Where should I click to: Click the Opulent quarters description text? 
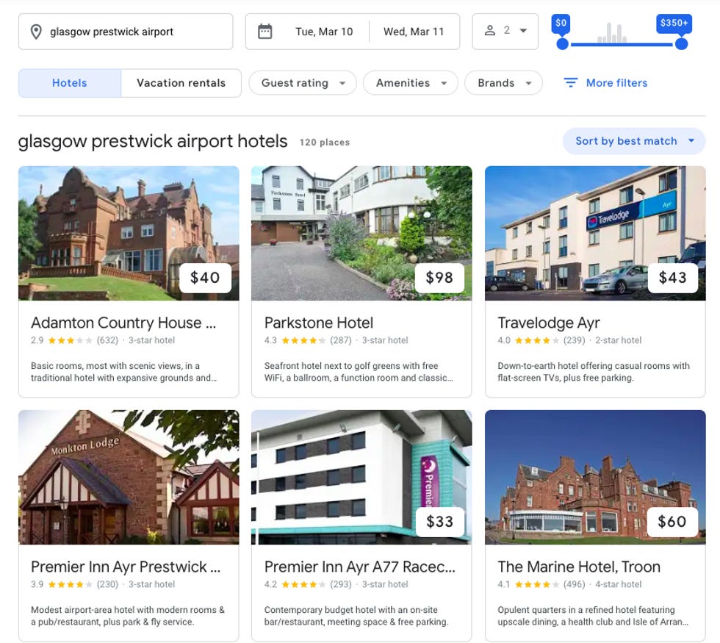[593, 616]
